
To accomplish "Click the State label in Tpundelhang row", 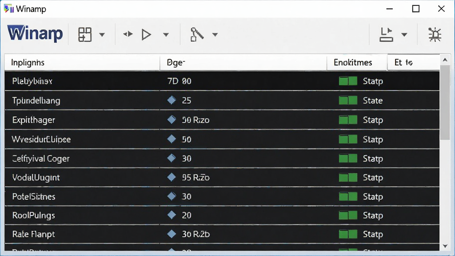I will click(373, 100).
